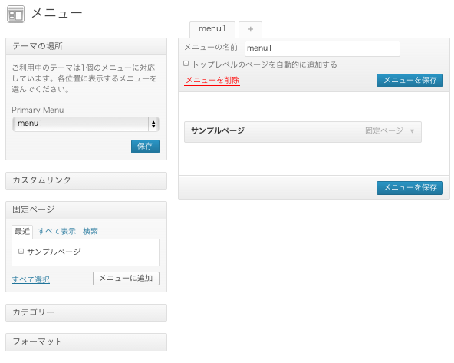Click the メニューに追加 button

(126, 279)
